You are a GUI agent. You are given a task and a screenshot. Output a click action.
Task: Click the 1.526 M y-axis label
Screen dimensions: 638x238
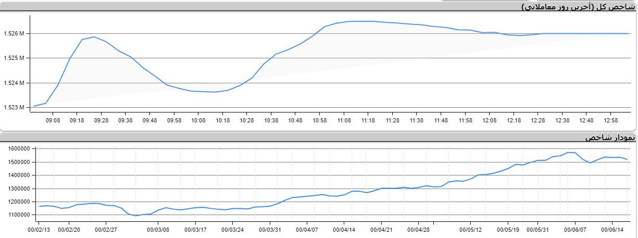click(14, 33)
